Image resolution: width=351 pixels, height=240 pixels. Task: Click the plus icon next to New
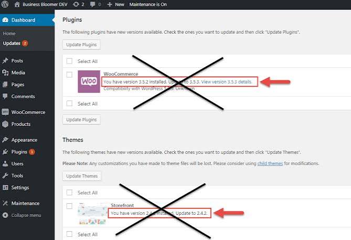pos(110,4)
